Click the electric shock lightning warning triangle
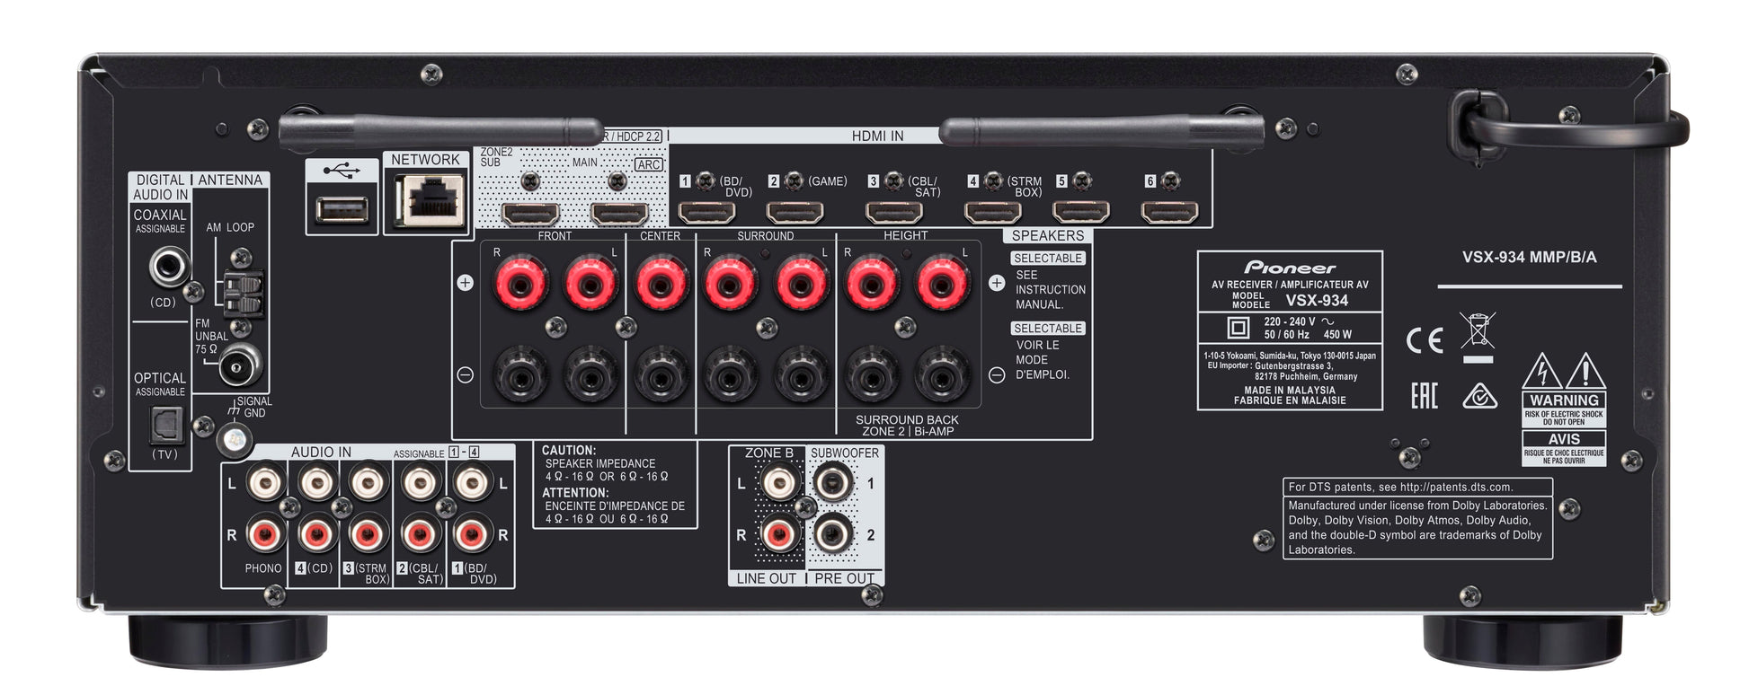 [1541, 371]
